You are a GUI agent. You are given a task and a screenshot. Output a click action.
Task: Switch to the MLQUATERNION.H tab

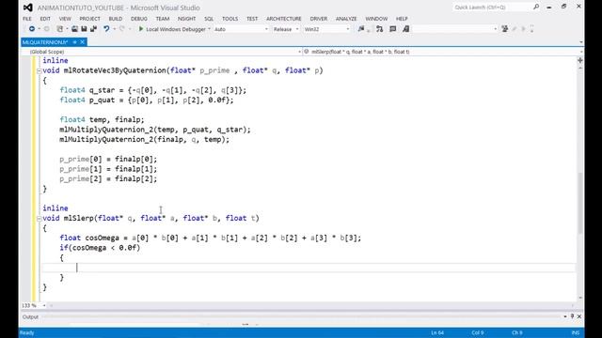(x=45, y=42)
